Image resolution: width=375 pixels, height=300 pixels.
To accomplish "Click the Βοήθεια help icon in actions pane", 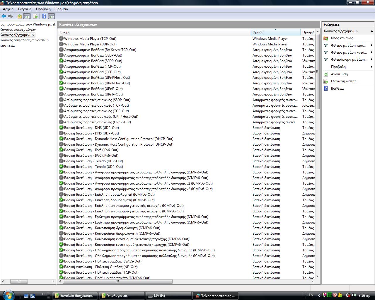I will coord(326,88).
